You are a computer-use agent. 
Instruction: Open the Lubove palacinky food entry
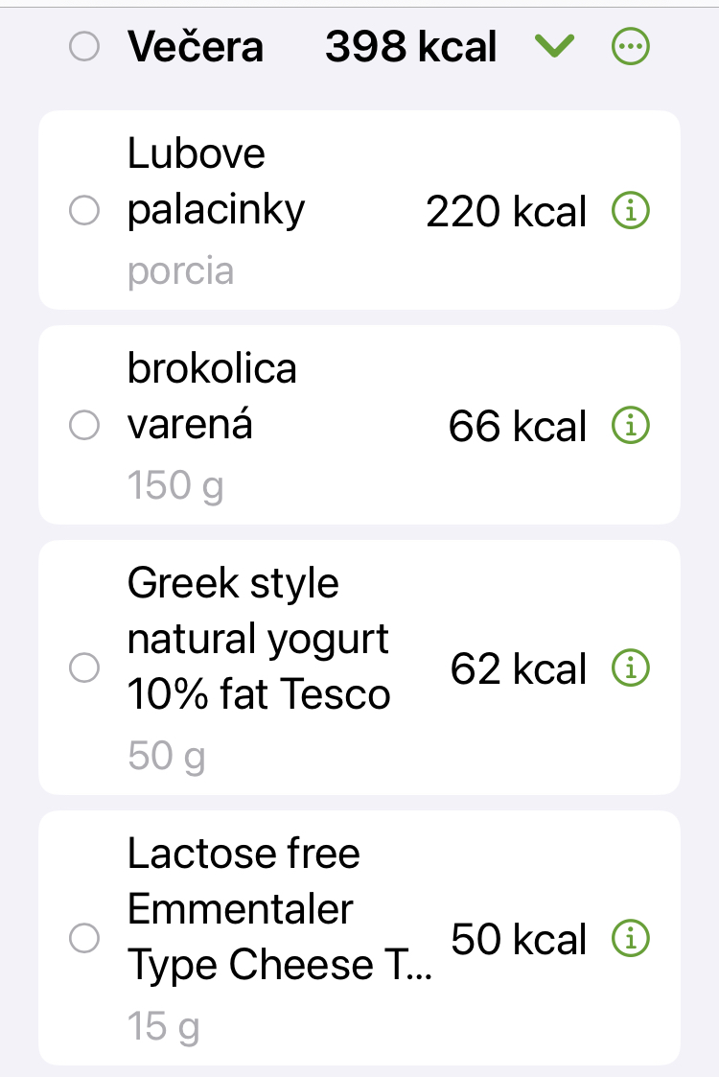(216, 182)
